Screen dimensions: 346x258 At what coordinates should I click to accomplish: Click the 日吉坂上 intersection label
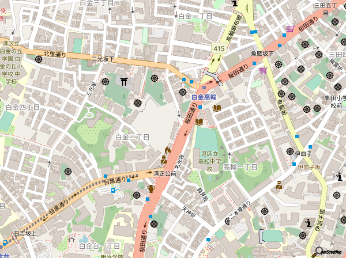point(25,233)
